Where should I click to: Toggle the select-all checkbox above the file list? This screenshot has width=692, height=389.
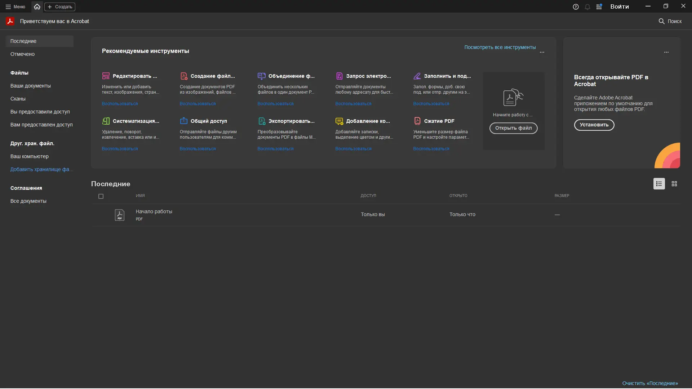101,196
